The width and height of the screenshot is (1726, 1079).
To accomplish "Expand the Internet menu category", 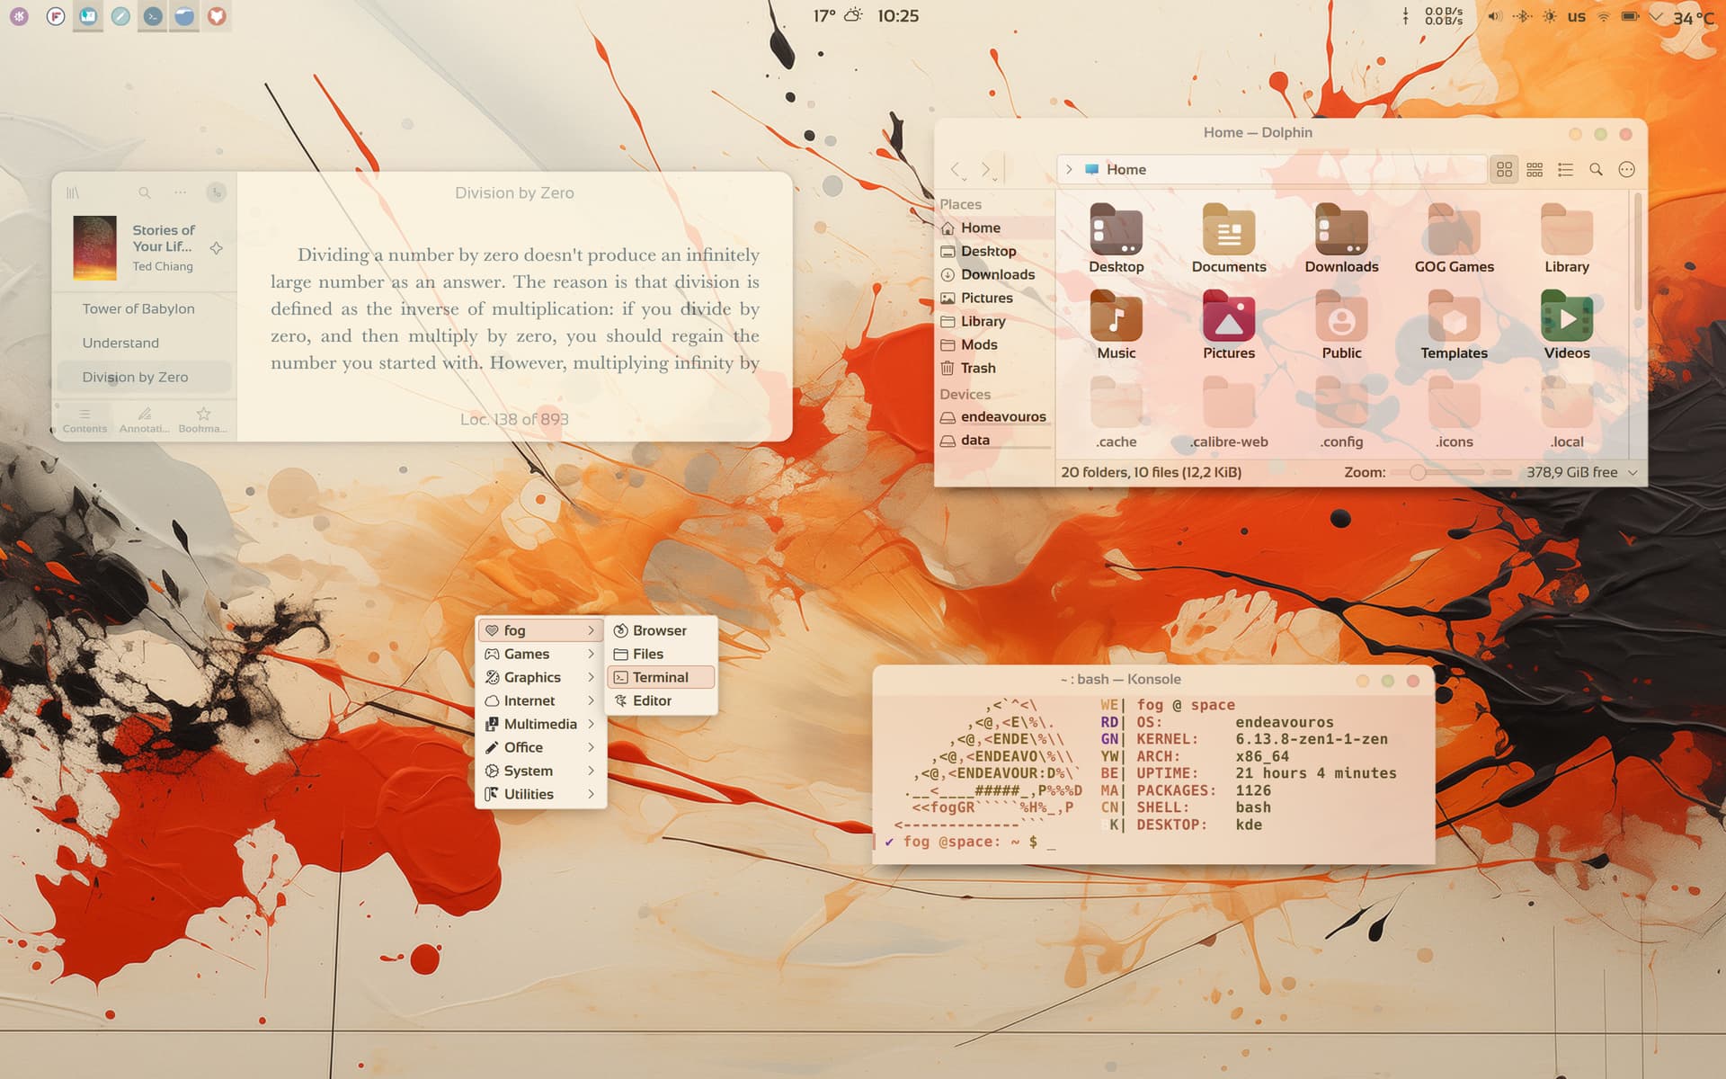I will tap(540, 700).
